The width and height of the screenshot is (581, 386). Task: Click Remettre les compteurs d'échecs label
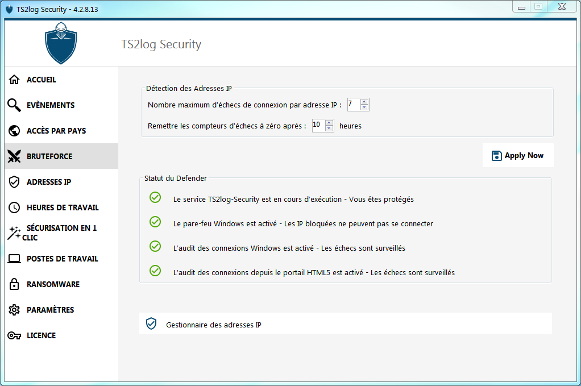tap(227, 126)
